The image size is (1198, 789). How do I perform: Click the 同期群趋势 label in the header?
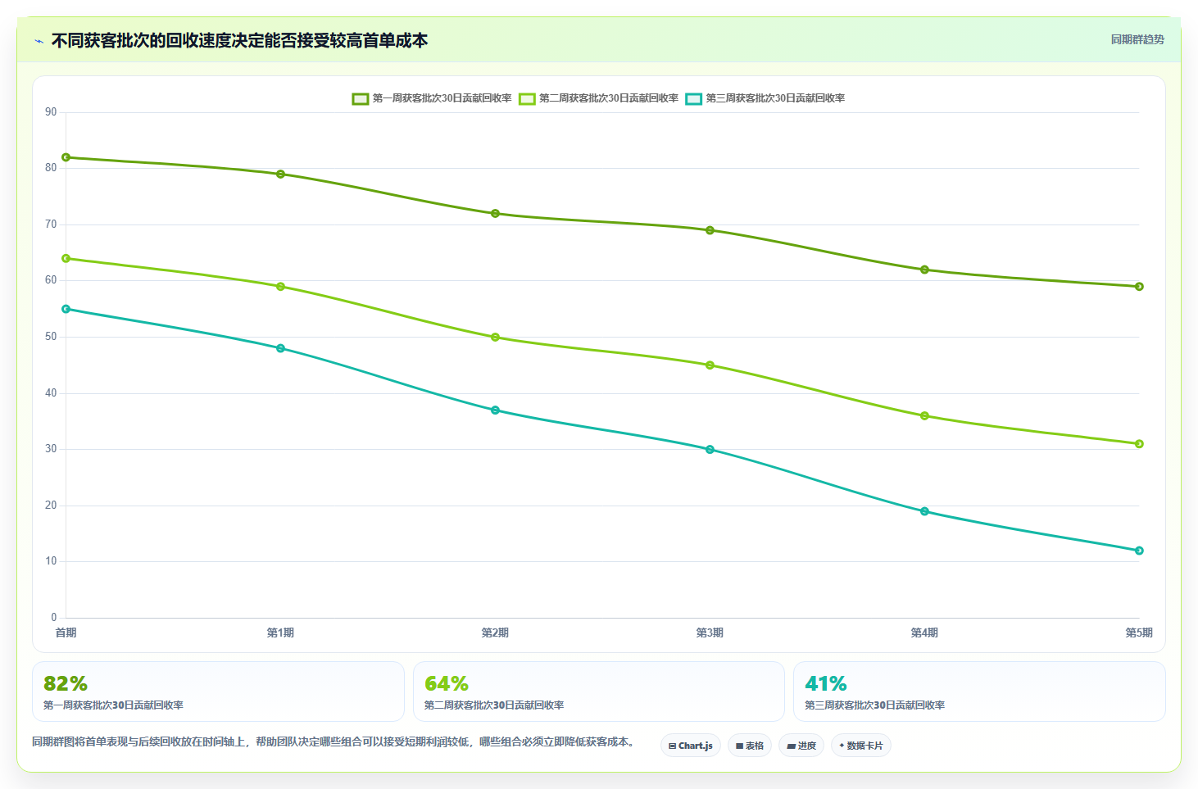click(x=1137, y=39)
